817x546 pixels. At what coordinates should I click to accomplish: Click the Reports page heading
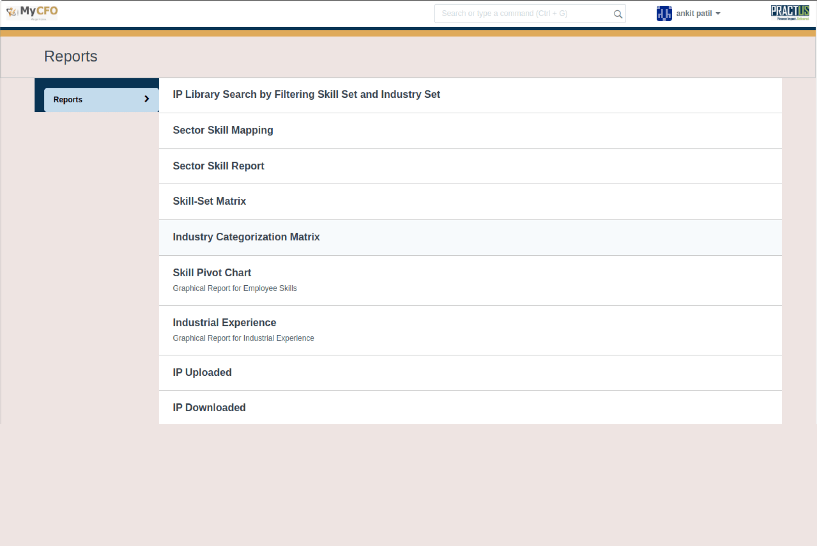[71, 57]
